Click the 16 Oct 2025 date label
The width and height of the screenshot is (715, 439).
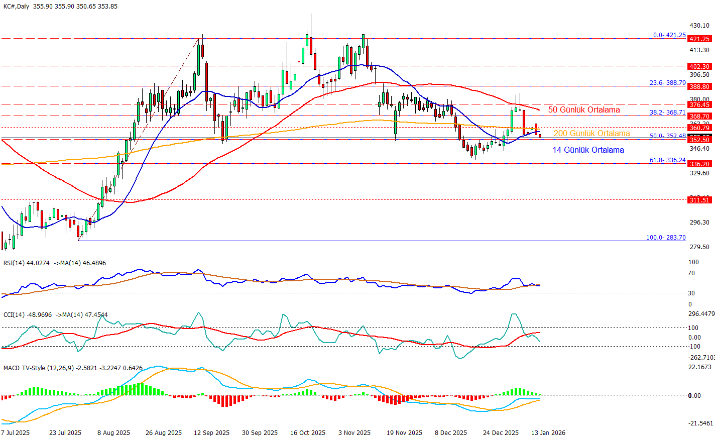(x=307, y=432)
